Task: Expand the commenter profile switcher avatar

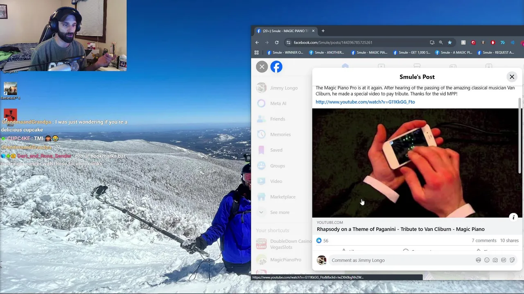Action: (322, 260)
